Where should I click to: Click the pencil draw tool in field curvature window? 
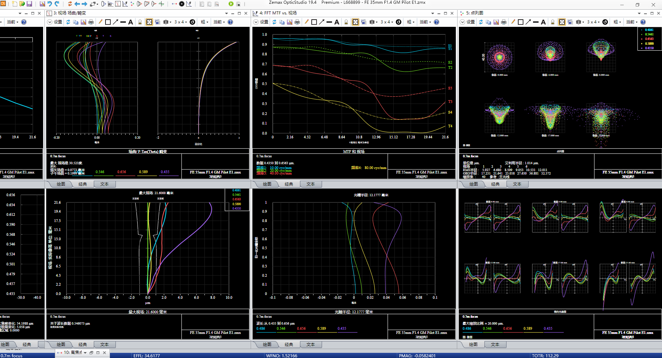coord(100,22)
